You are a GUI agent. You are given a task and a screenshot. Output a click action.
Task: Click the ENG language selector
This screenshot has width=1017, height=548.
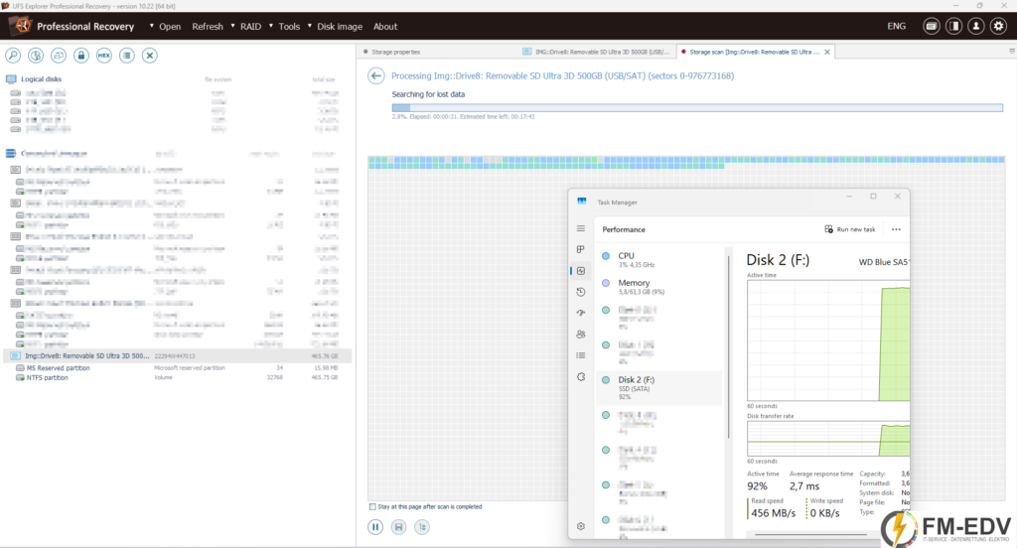[x=897, y=26]
